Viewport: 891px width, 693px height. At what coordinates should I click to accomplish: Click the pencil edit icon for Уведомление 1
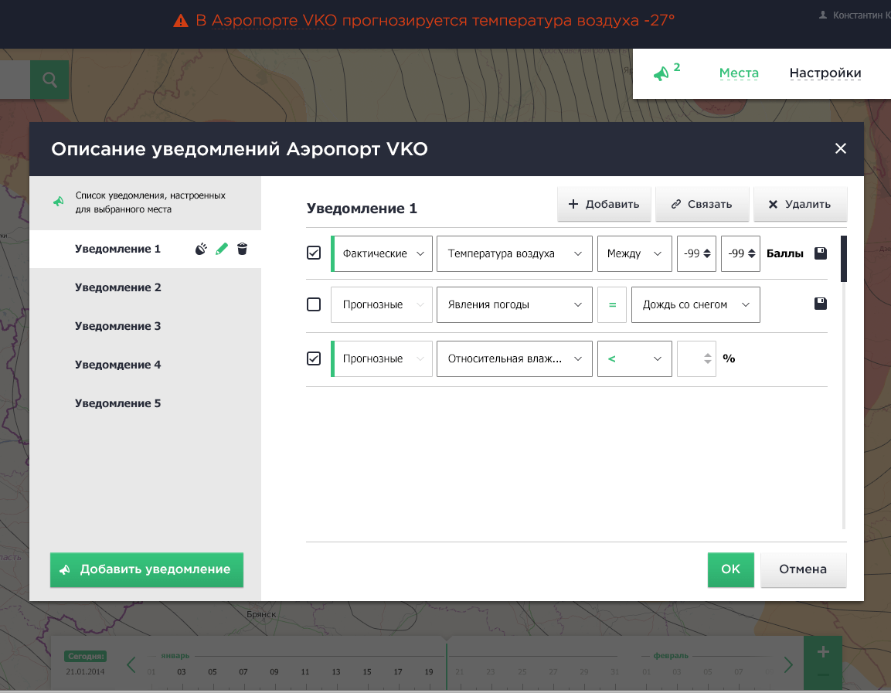pyautogui.click(x=222, y=249)
